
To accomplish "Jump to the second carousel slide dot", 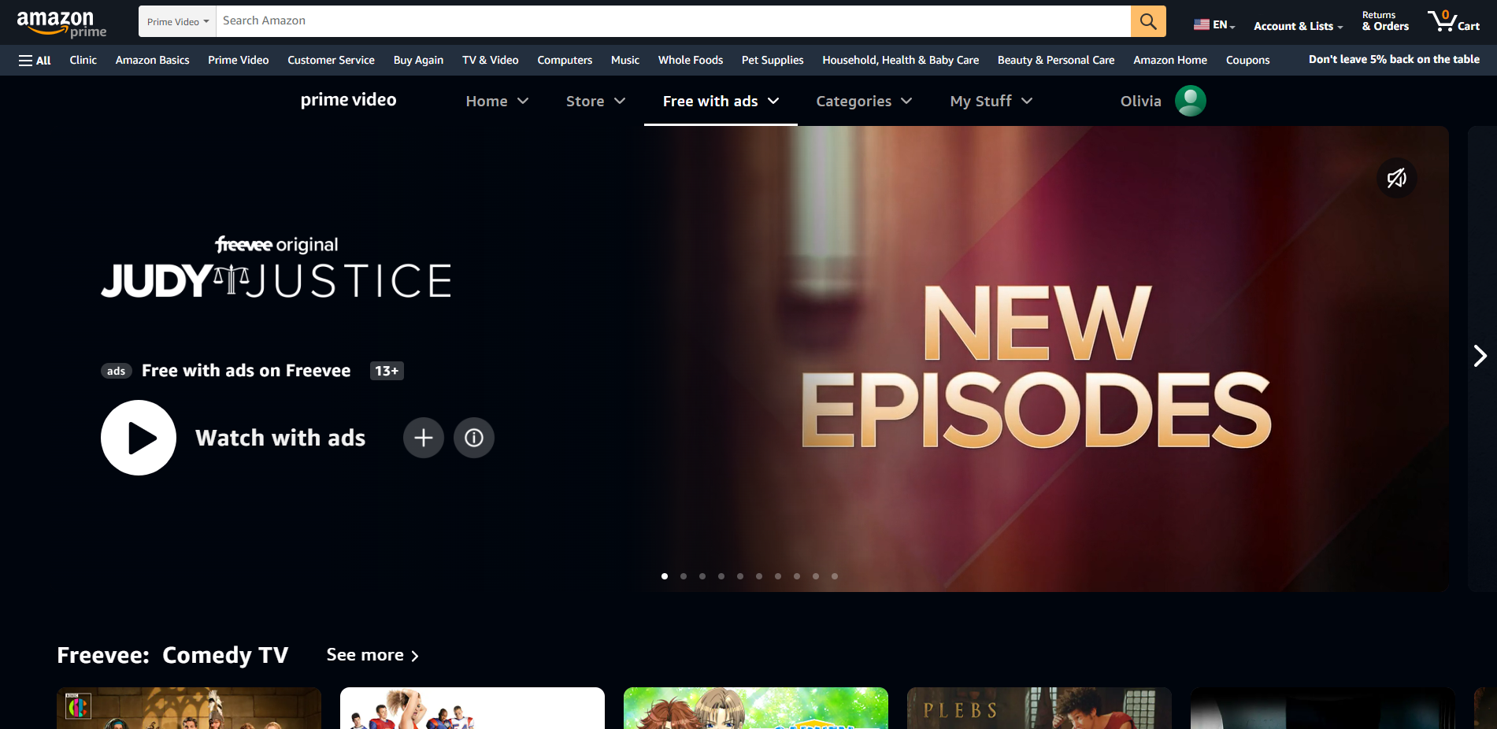I will (684, 576).
